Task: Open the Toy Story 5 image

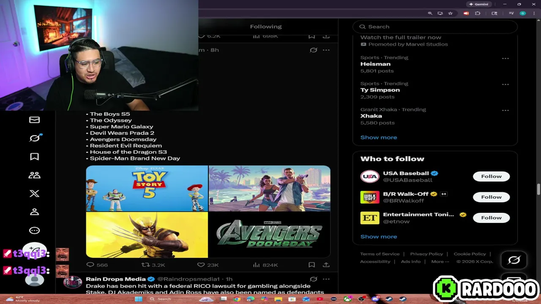Action: pyautogui.click(x=147, y=188)
